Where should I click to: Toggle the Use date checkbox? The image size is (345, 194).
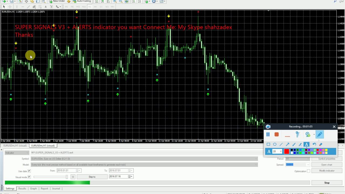tap(29, 171)
